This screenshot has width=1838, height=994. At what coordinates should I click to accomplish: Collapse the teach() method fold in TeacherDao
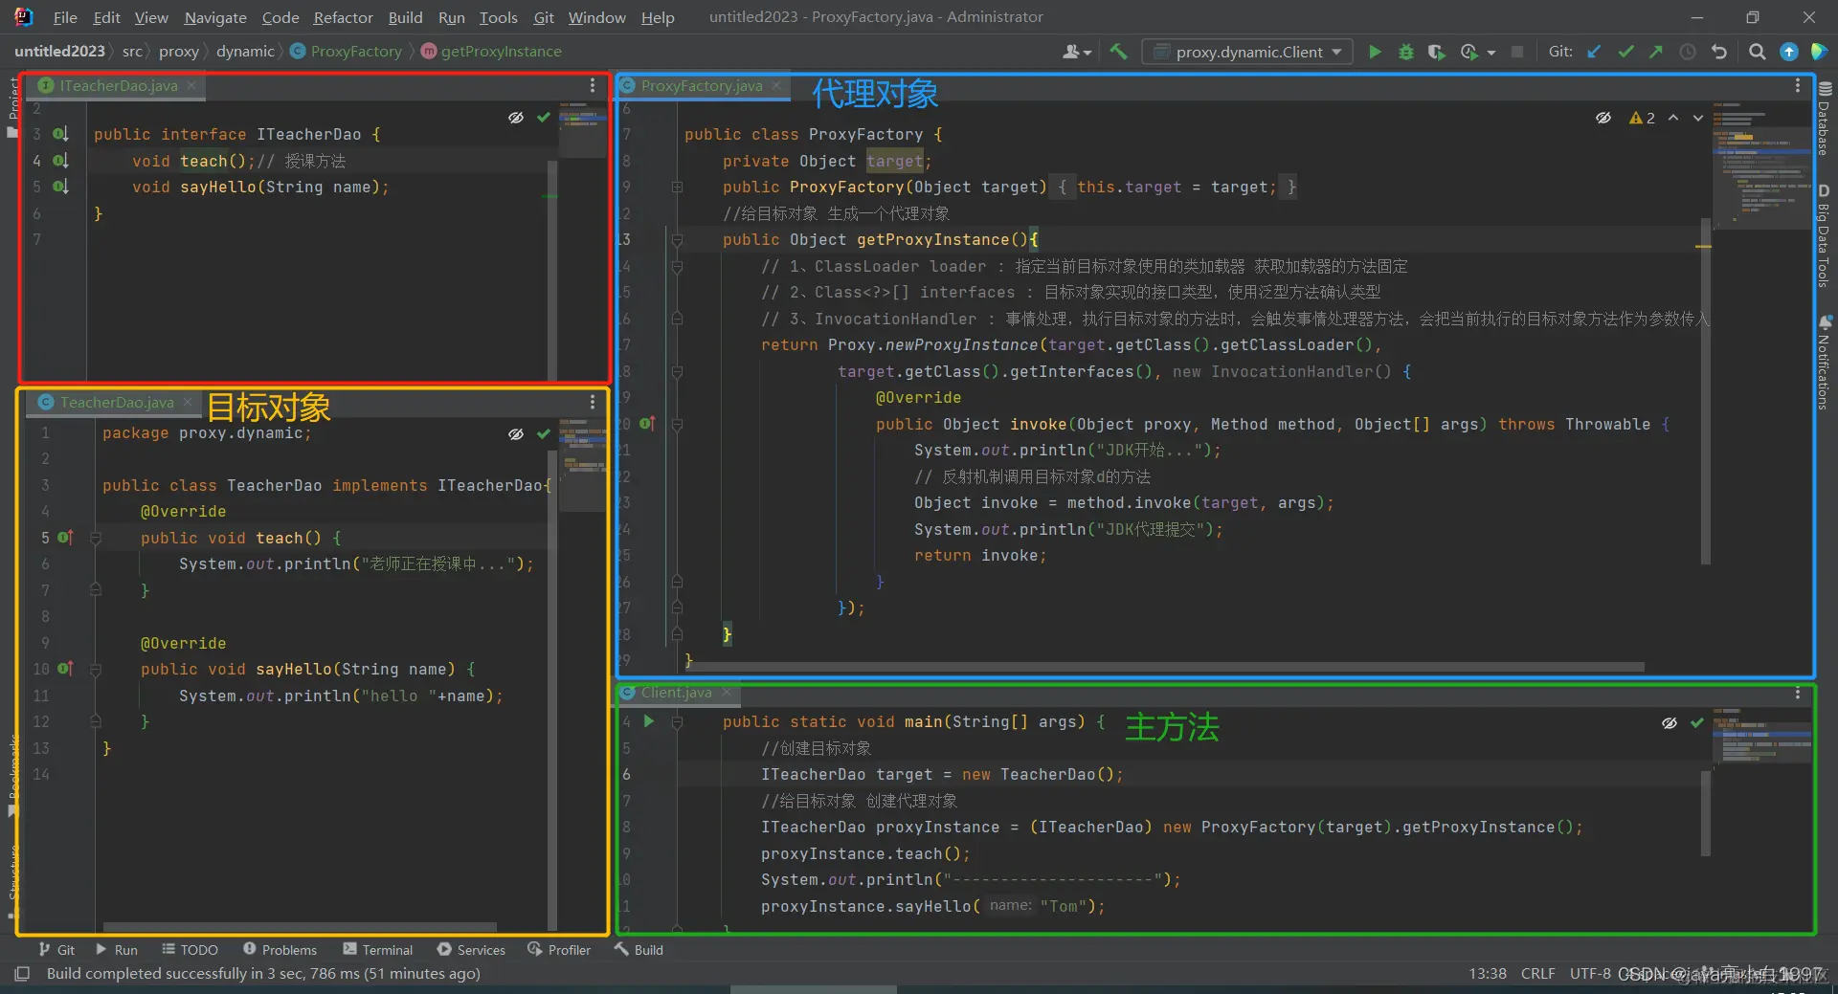point(96,539)
